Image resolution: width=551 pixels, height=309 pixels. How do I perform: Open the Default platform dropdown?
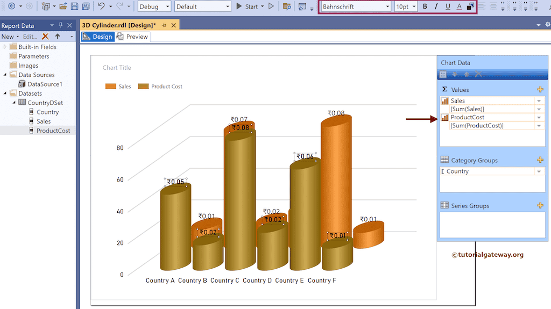228,6
